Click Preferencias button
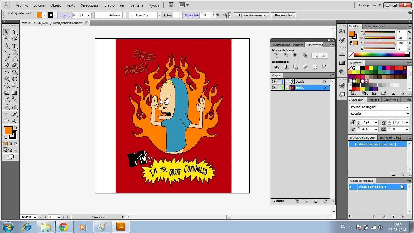Image resolution: width=414 pixels, height=233 pixels. 283,15
